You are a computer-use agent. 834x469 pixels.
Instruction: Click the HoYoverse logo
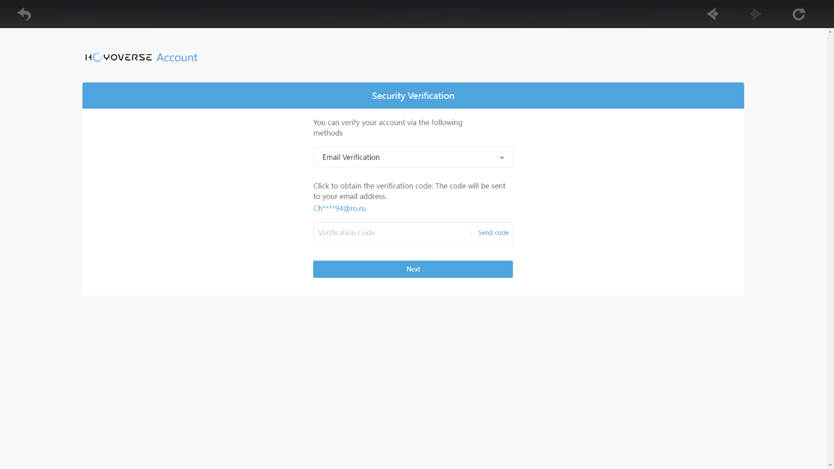click(x=119, y=57)
